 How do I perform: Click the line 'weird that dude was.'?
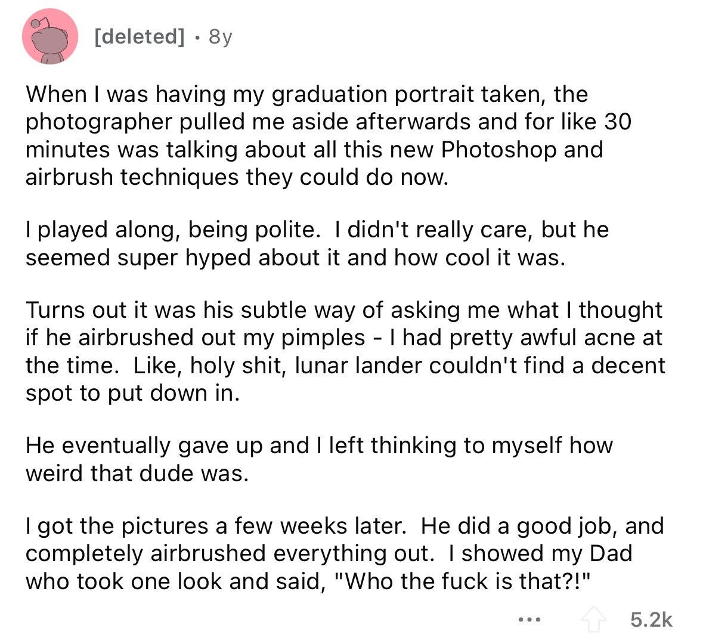pos(137,473)
